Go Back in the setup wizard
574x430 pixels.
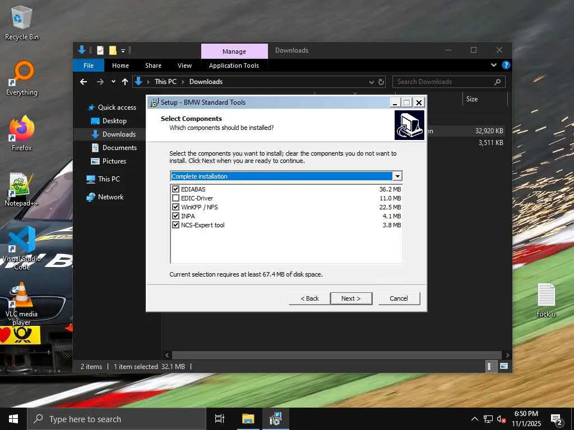[x=309, y=298]
